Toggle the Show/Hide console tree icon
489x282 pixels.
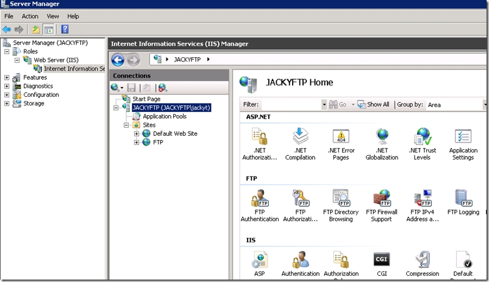pos(49,29)
